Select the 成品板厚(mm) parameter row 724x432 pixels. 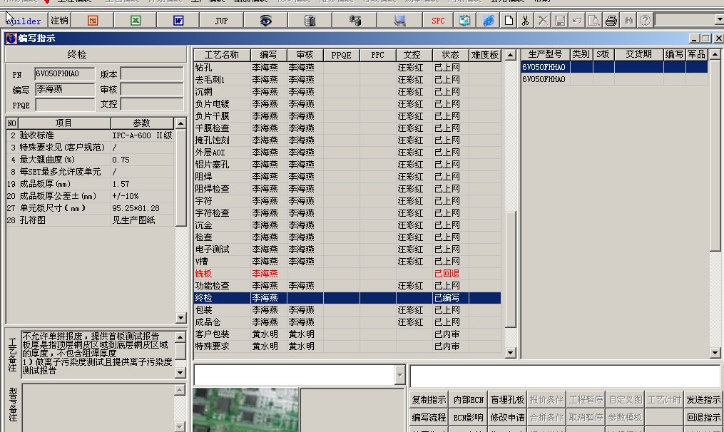90,184
